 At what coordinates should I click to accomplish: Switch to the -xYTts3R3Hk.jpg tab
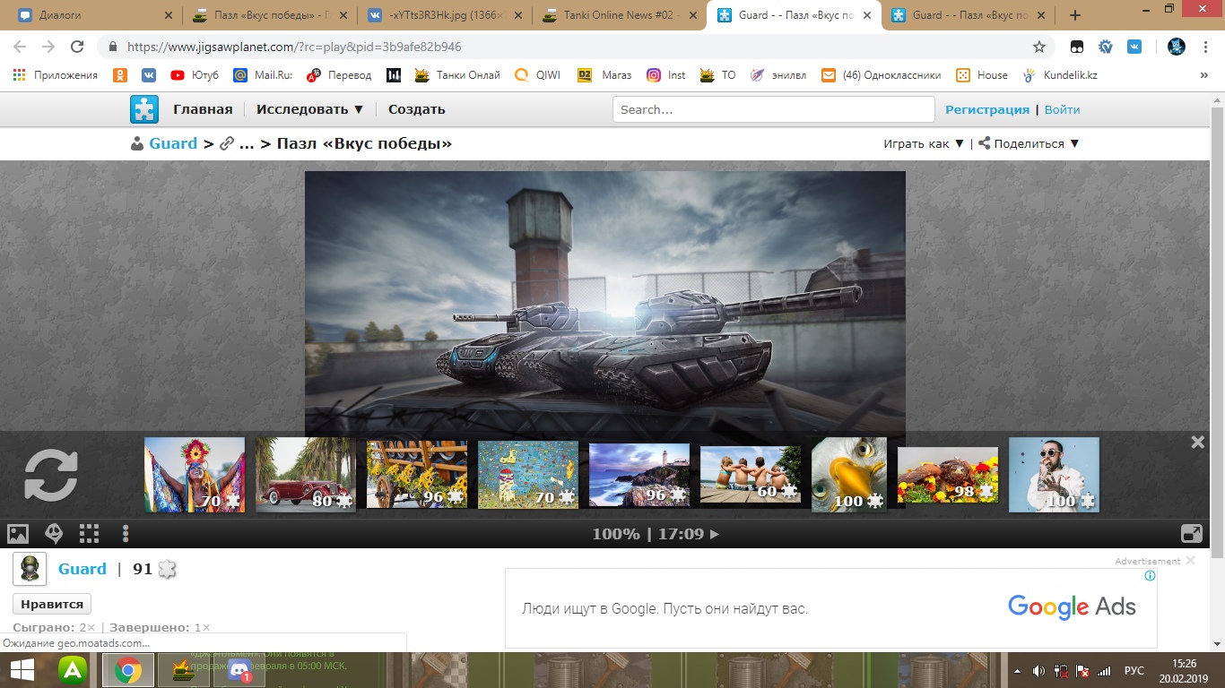(x=444, y=15)
